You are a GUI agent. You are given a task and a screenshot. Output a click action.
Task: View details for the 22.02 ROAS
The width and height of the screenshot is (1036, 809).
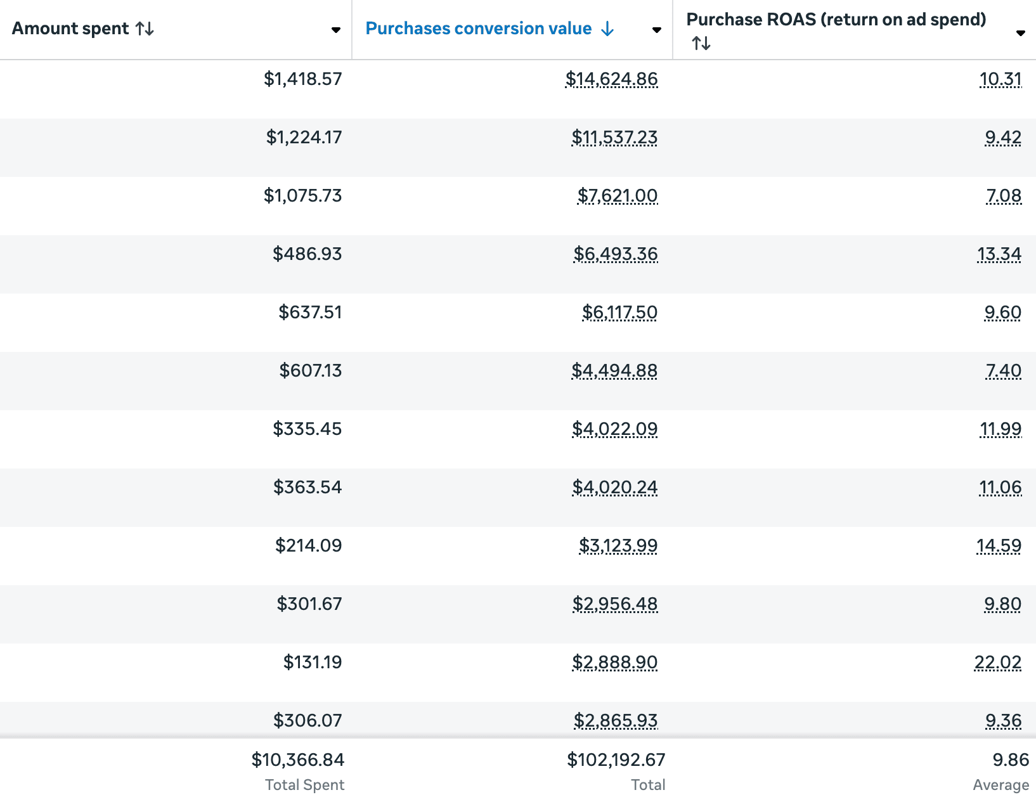click(997, 663)
